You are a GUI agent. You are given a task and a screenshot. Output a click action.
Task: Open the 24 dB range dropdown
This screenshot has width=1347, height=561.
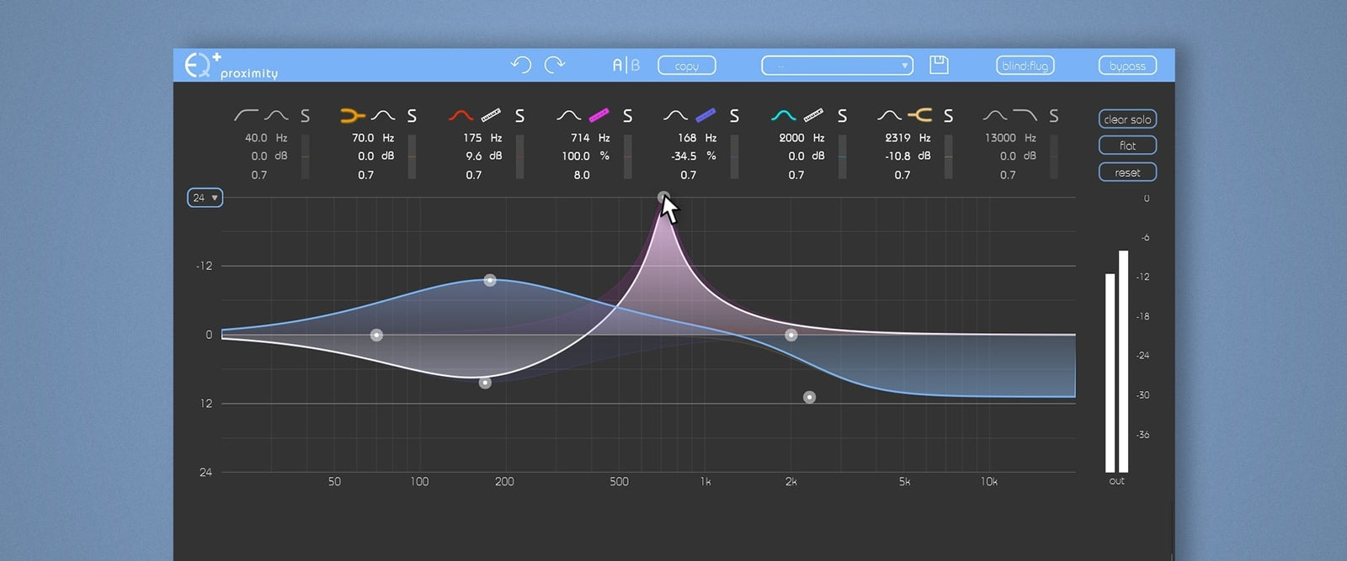[205, 198]
